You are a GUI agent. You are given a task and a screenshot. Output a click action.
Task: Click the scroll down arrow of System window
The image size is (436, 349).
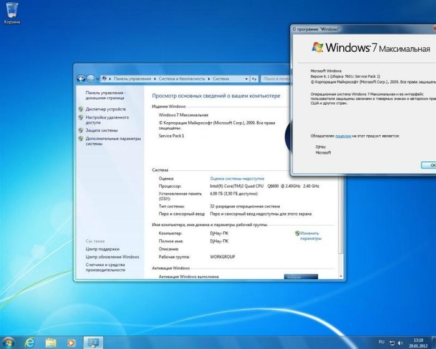(x=341, y=276)
